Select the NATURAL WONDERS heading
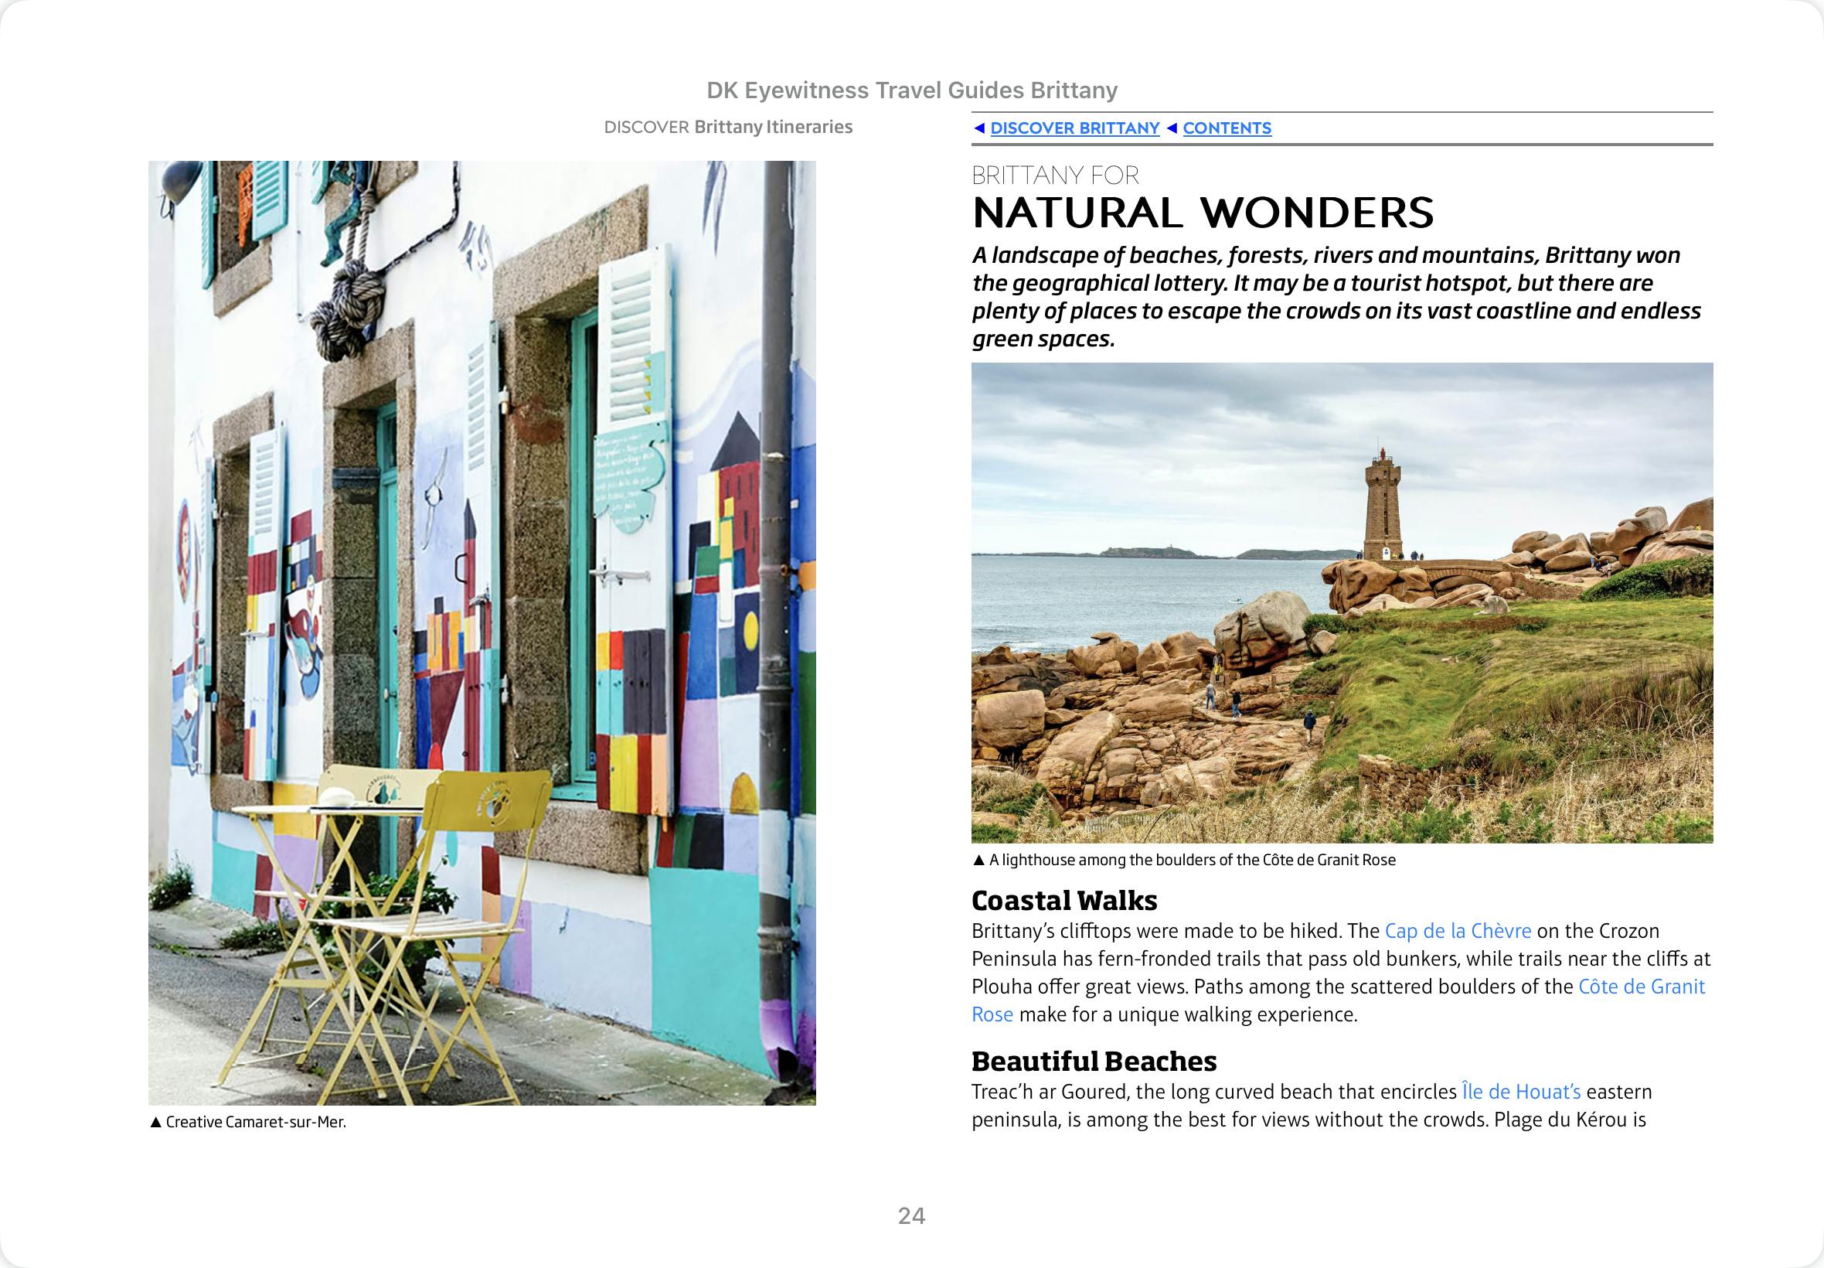1824x1268 pixels. click(1203, 212)
